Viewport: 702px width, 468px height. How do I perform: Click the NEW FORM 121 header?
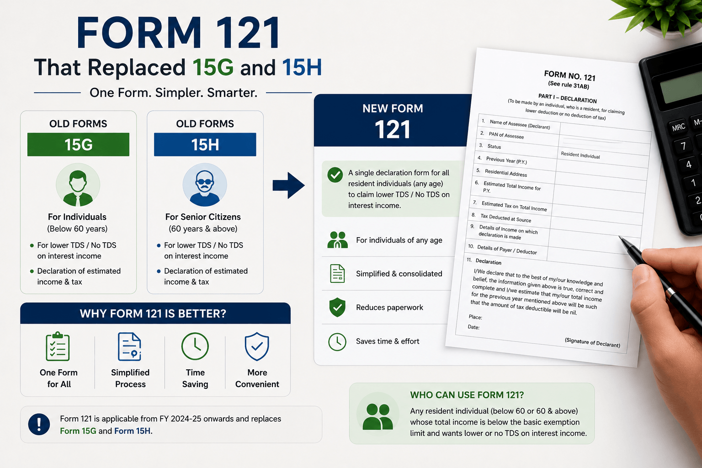[x=393, y=121]
